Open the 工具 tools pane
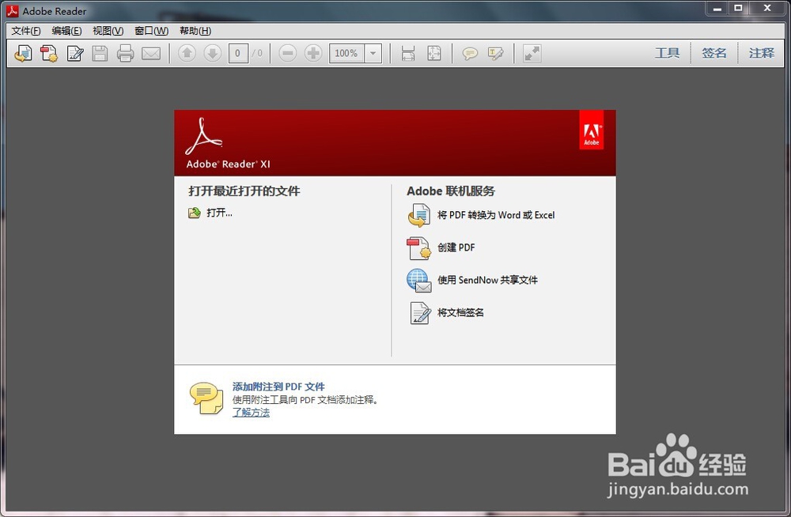This screenshot has width=791, height=517. (x=667, y=53)
